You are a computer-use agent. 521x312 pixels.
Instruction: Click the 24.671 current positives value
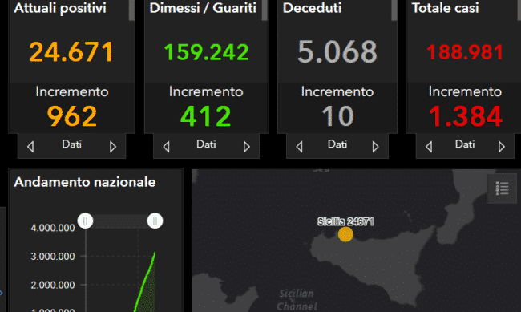click(x=71, y=52)
